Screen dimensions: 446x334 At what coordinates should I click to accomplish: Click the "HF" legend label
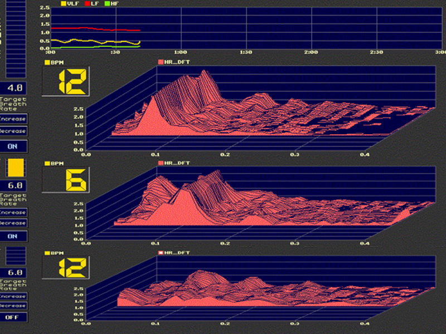tap(115, 4)
